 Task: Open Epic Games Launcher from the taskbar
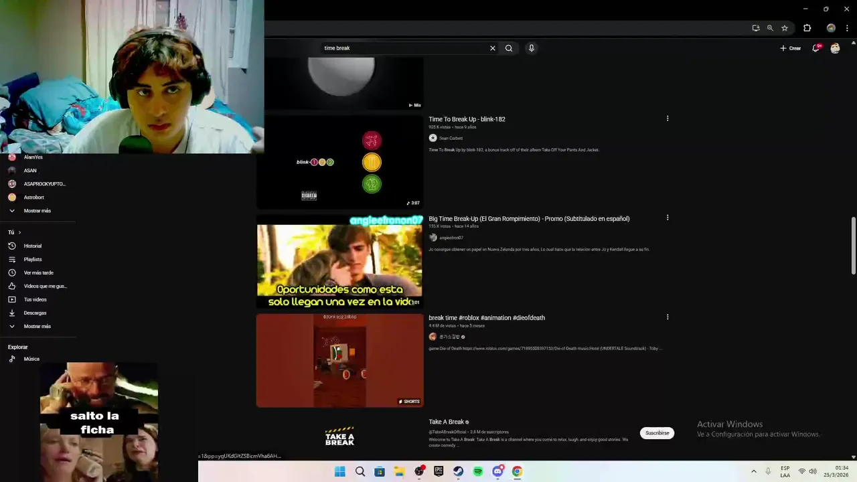(439, 471)
